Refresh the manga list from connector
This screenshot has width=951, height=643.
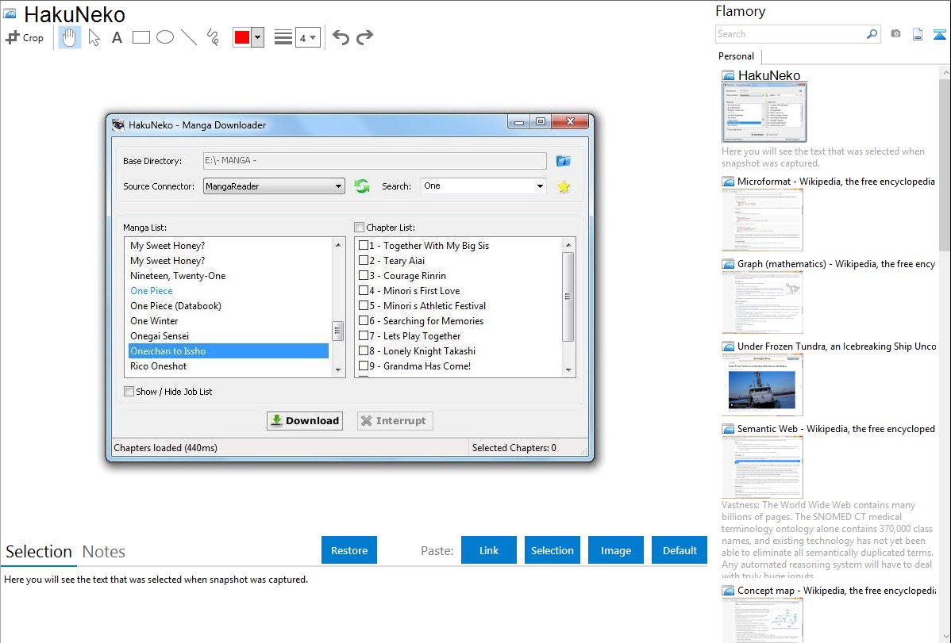click(362, 186)
